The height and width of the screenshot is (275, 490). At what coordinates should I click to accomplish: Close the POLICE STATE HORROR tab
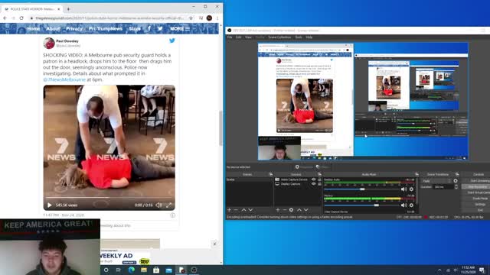coord(59,9)
